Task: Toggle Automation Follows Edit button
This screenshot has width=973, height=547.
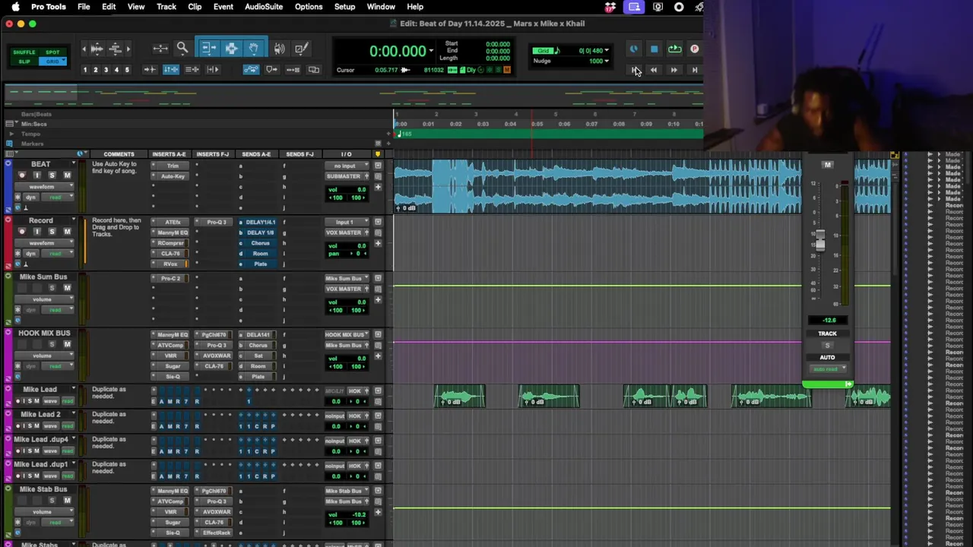Action: [251, 69]
